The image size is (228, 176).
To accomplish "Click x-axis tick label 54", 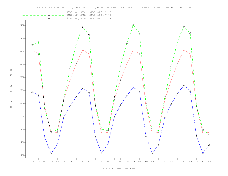I will coord(146,162).
